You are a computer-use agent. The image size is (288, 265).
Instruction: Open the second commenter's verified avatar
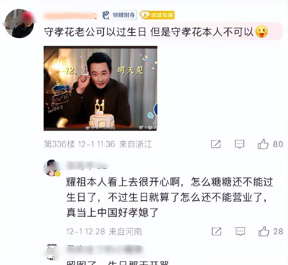click(52, 168)
